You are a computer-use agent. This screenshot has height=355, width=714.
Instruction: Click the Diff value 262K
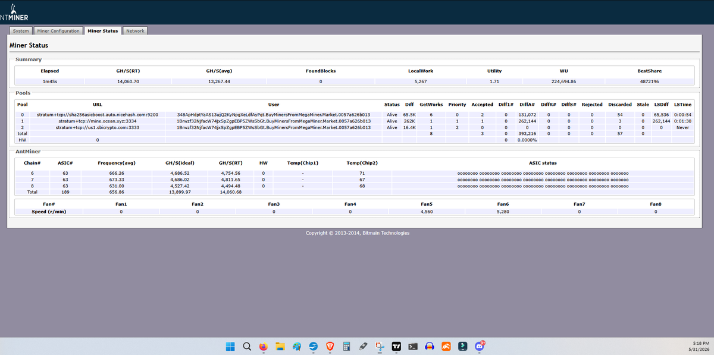(409, 121)
